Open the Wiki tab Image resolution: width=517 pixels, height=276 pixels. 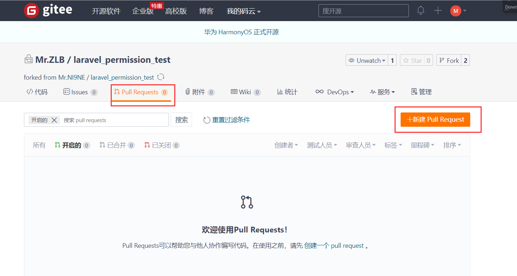click(246, 92)
